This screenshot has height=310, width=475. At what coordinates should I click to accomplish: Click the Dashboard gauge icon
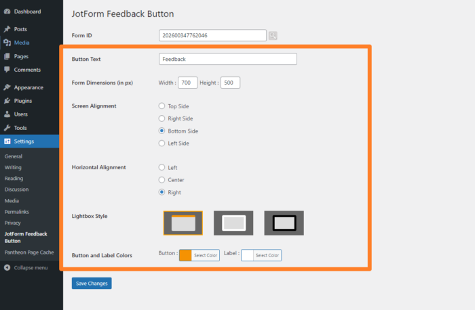[x=7, y=12]
